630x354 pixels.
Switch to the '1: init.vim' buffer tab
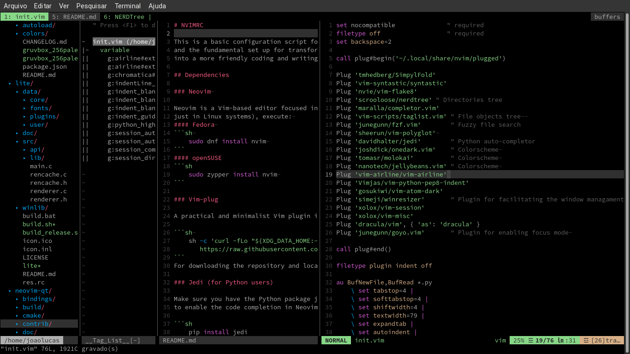tap(24, 17)
